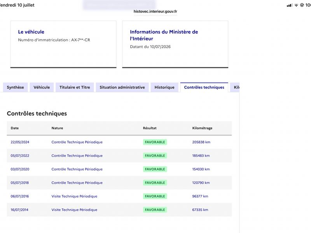Click FAVORABLE badge in the 03/07/2020 row
311x233 pixels.
[155, 169]
